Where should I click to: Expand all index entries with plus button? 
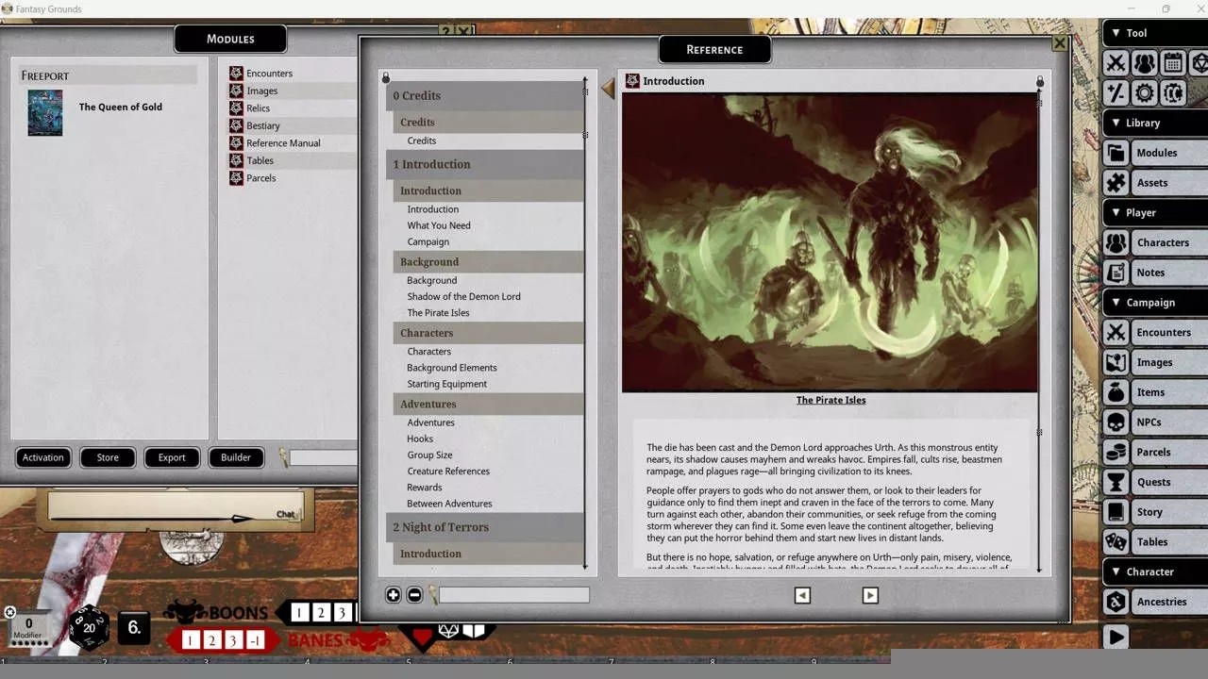coord(394,594)
